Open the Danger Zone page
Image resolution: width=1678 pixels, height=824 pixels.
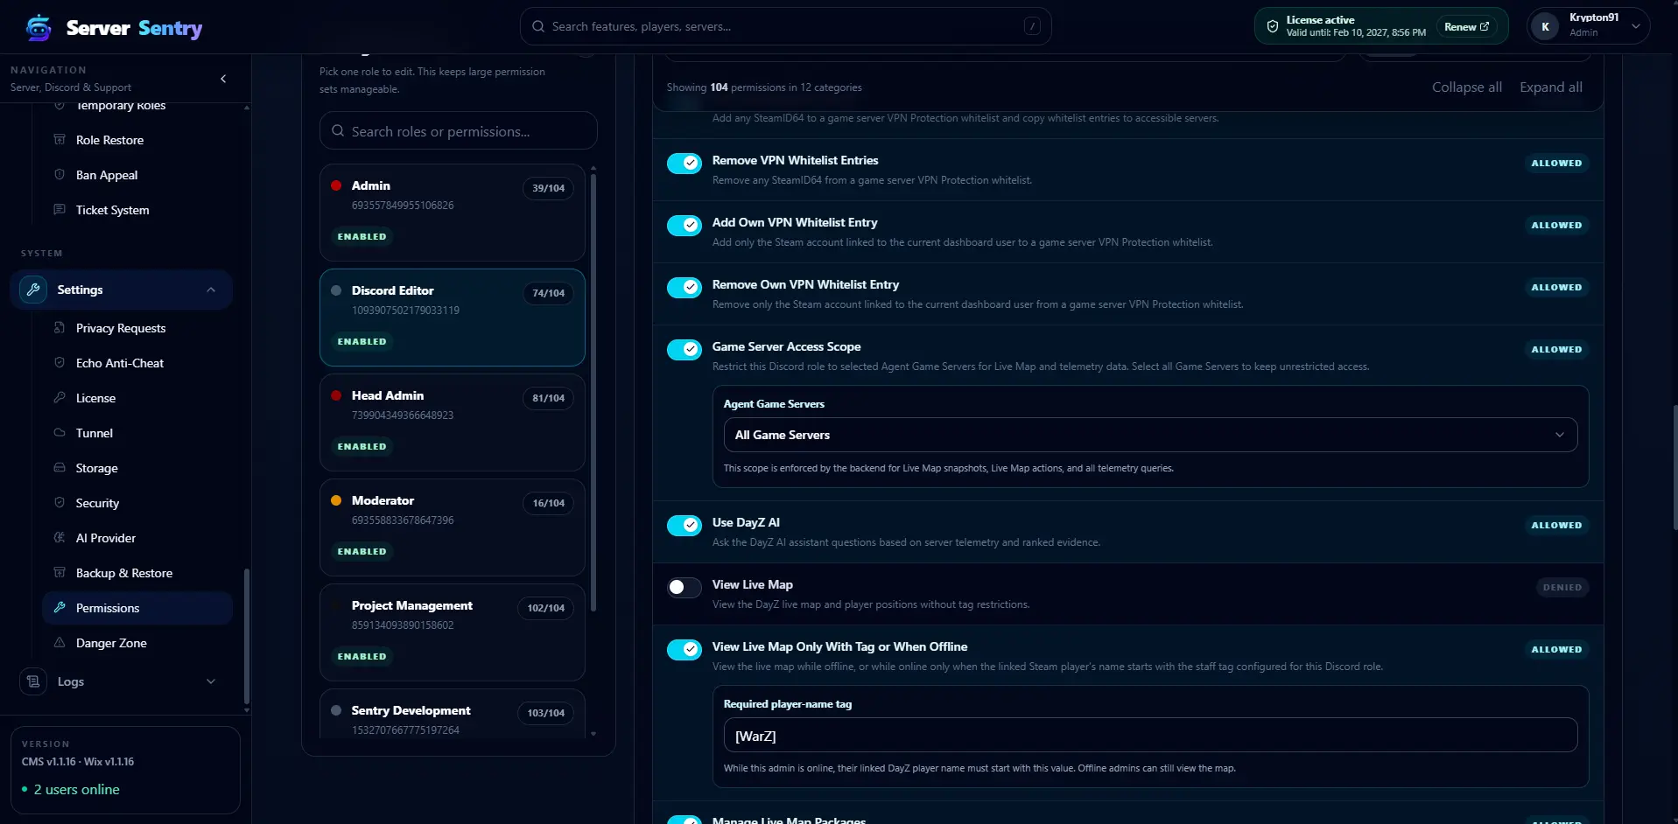pos(137,643)
